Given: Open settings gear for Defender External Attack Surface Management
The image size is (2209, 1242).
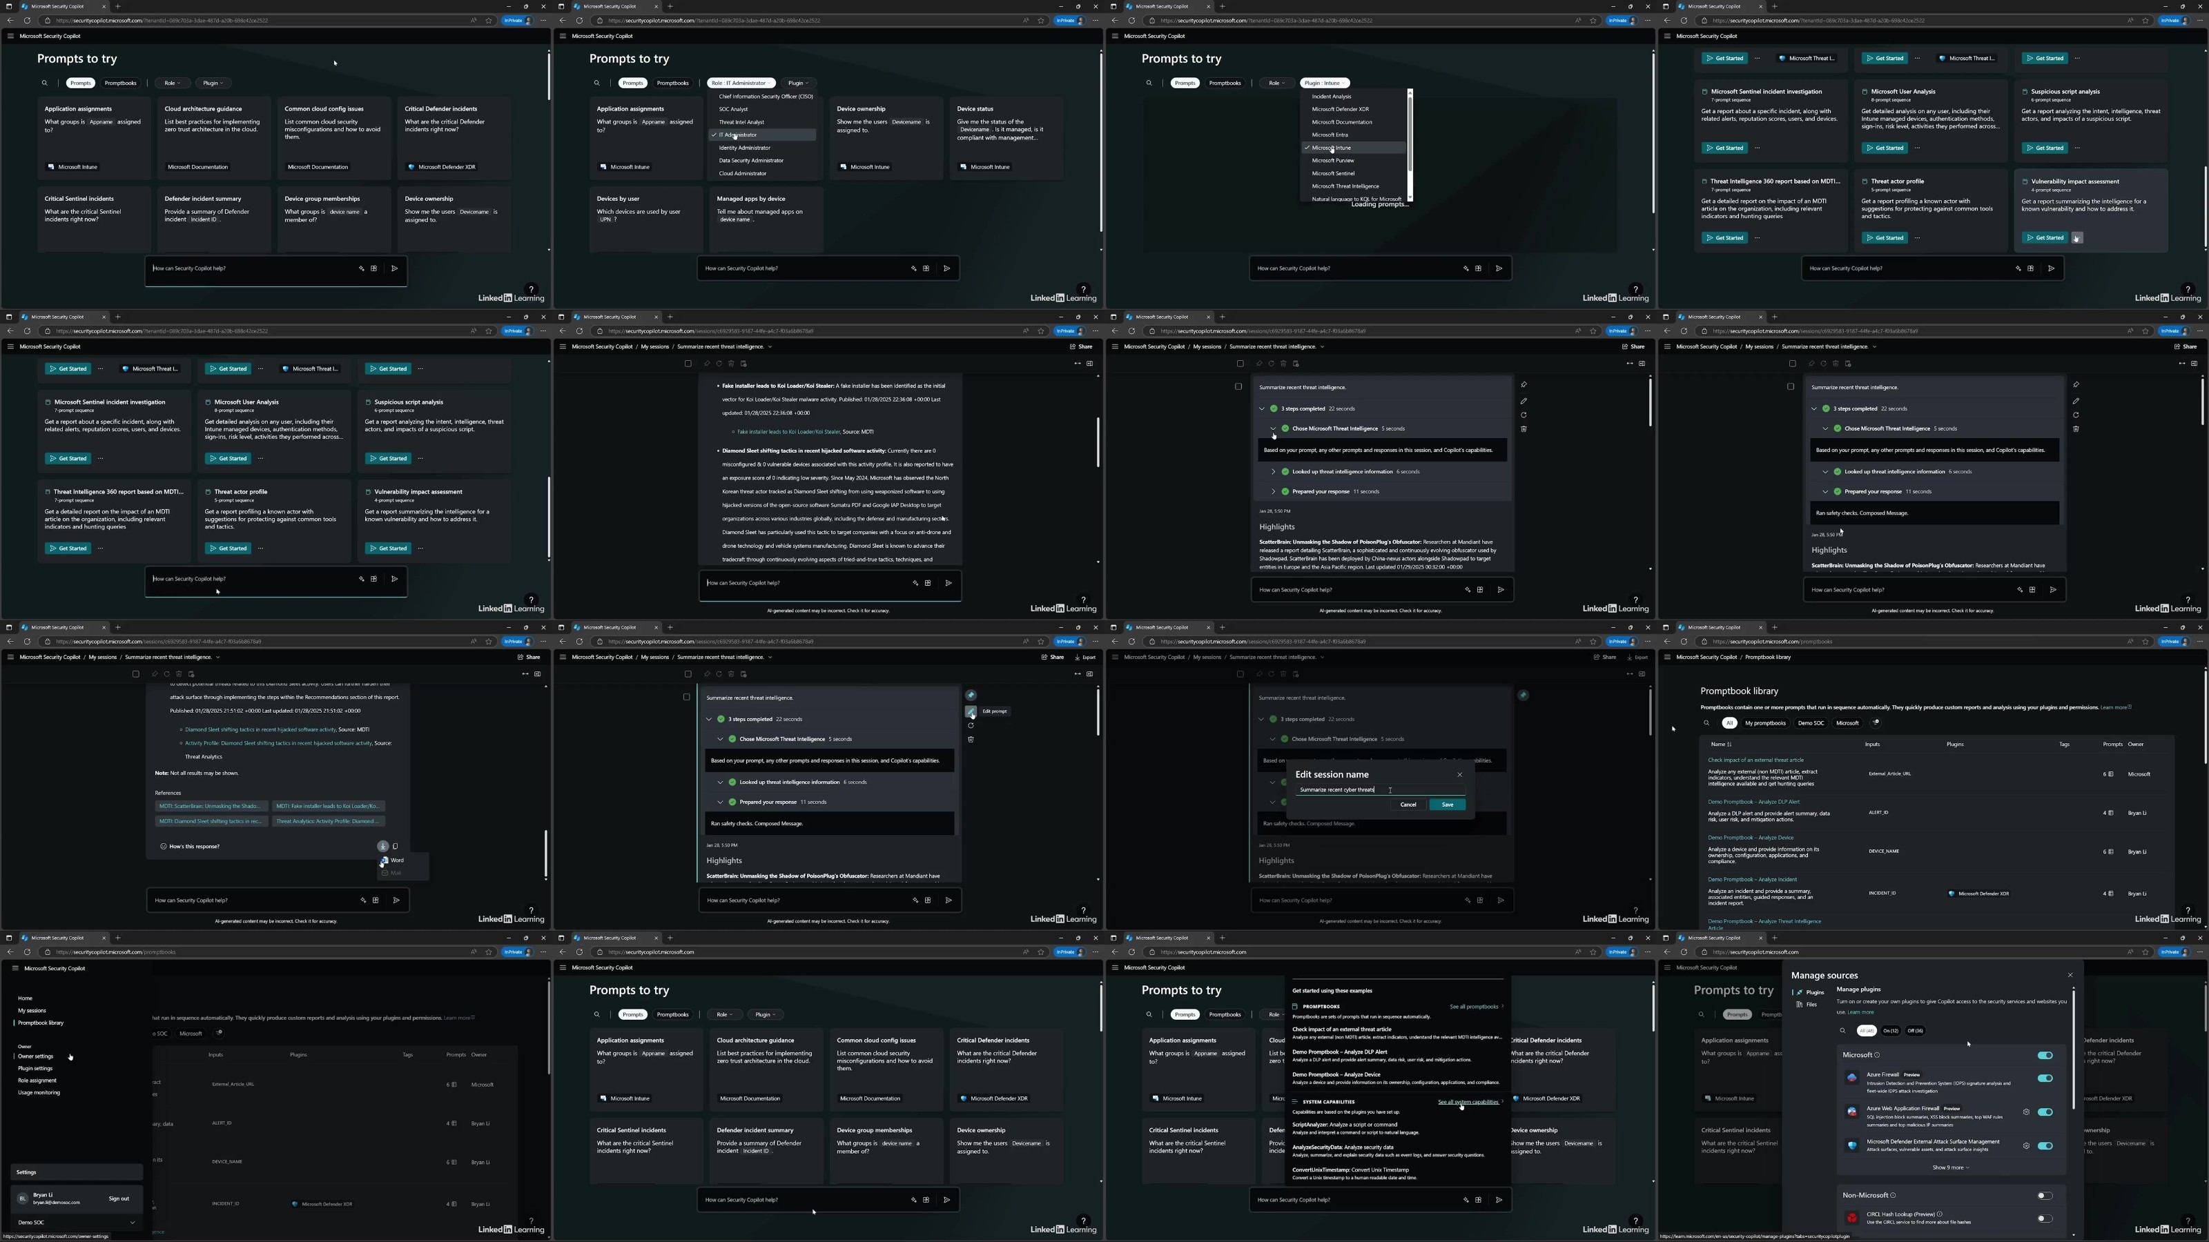Looking at the screenshot, I should [2026, 1145].
